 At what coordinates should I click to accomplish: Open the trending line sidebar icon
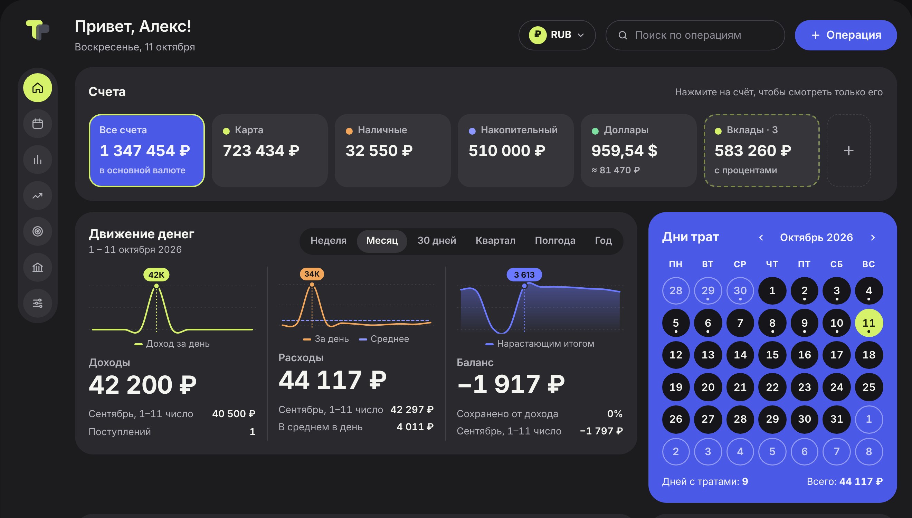37,196
